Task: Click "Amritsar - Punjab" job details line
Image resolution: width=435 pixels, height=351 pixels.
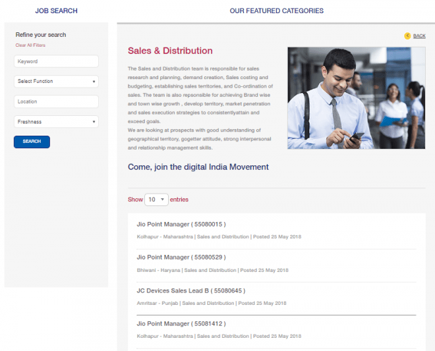Action: click(212, 303)
